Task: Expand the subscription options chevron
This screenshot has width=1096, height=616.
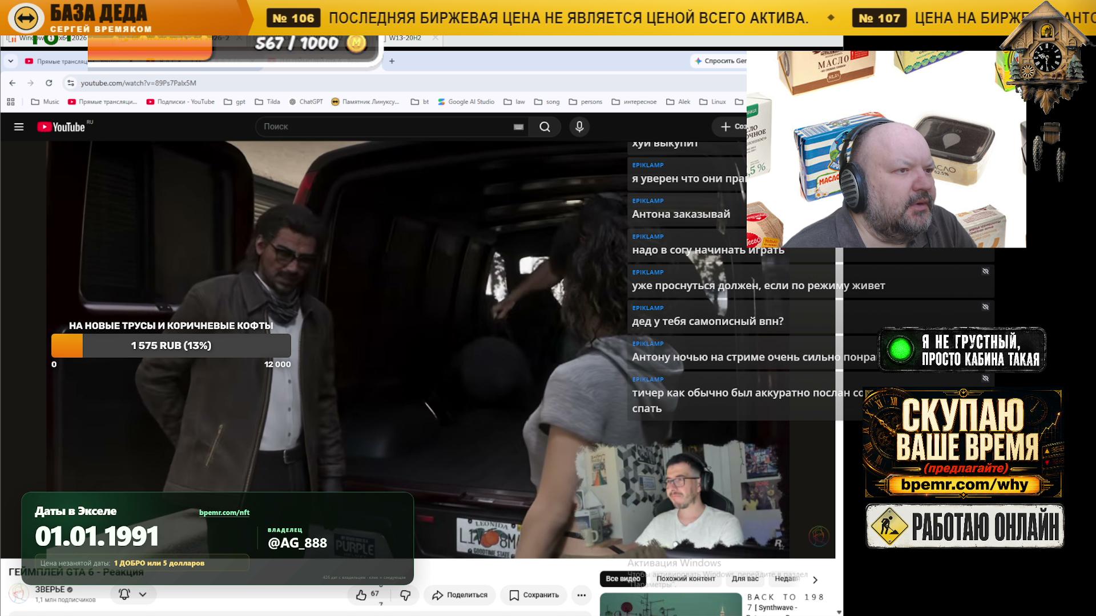Action: (143, 594)
